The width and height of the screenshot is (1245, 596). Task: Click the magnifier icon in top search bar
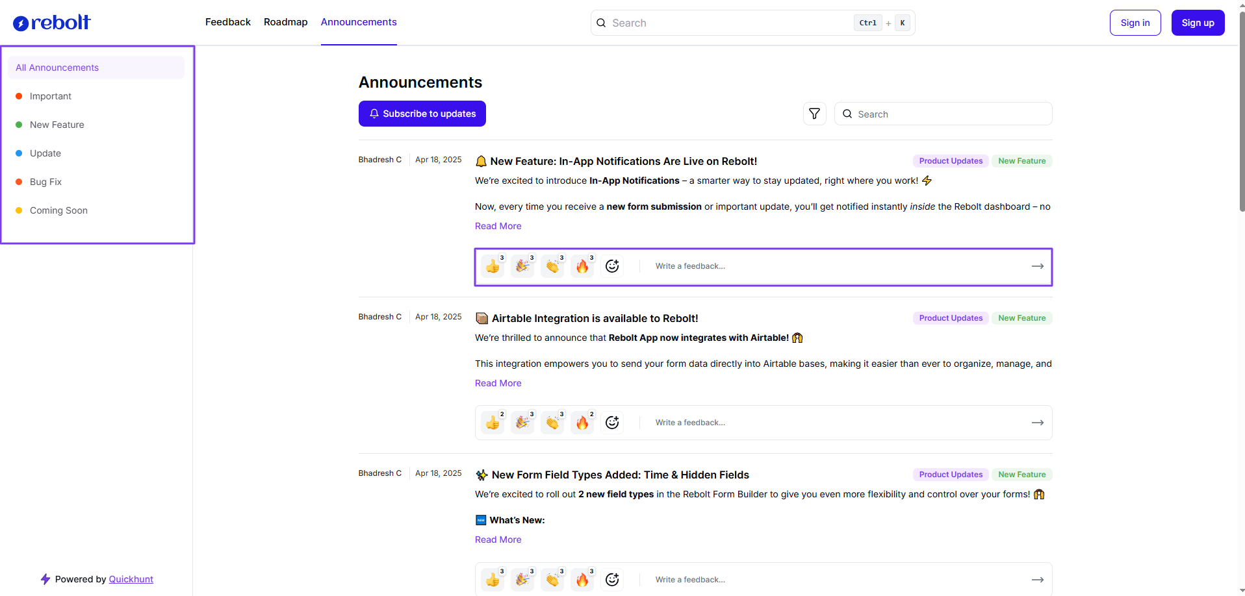(x=601, y=23)
